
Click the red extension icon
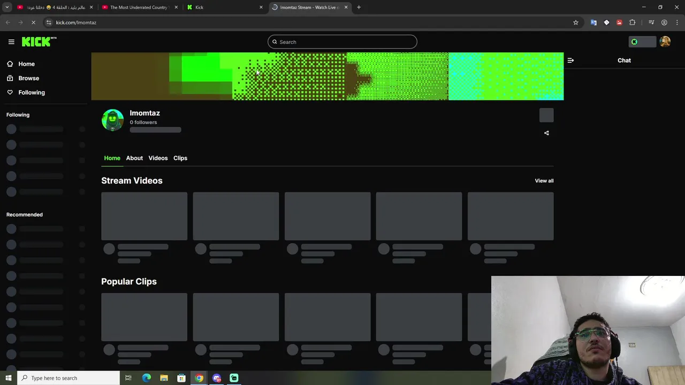point(619,22)
